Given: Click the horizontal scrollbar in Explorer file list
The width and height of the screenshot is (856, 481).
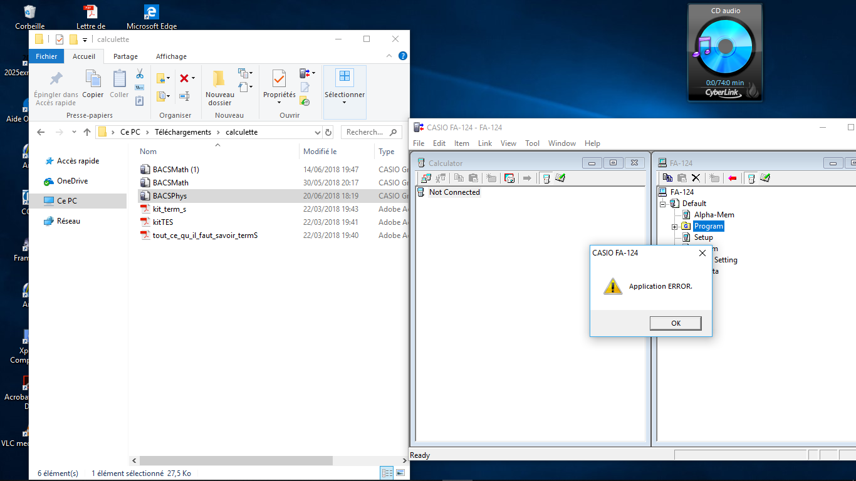Looking at the screenshot, I should [235, 460].
